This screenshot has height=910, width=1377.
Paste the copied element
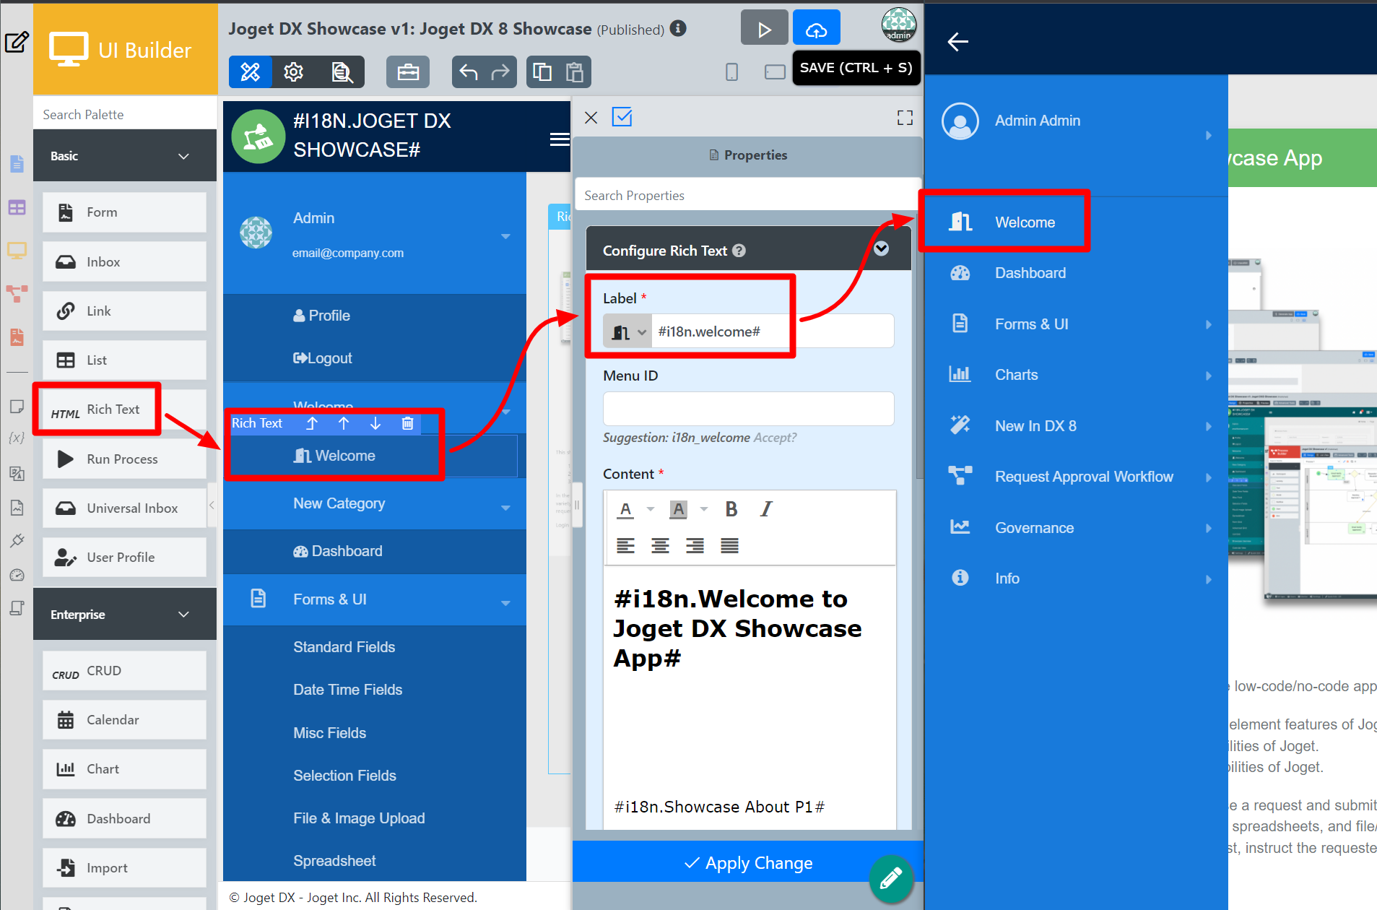(575, 71)
